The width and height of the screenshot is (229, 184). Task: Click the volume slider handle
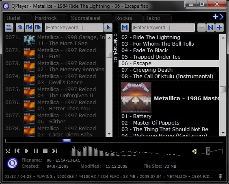click(208, 151)
